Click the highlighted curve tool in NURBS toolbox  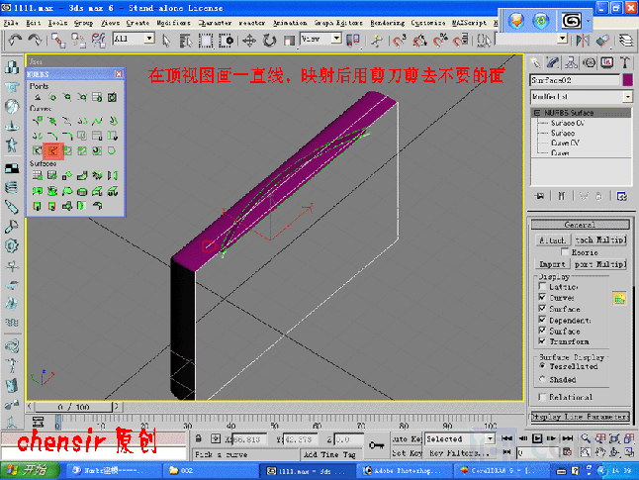click(52, 150)
